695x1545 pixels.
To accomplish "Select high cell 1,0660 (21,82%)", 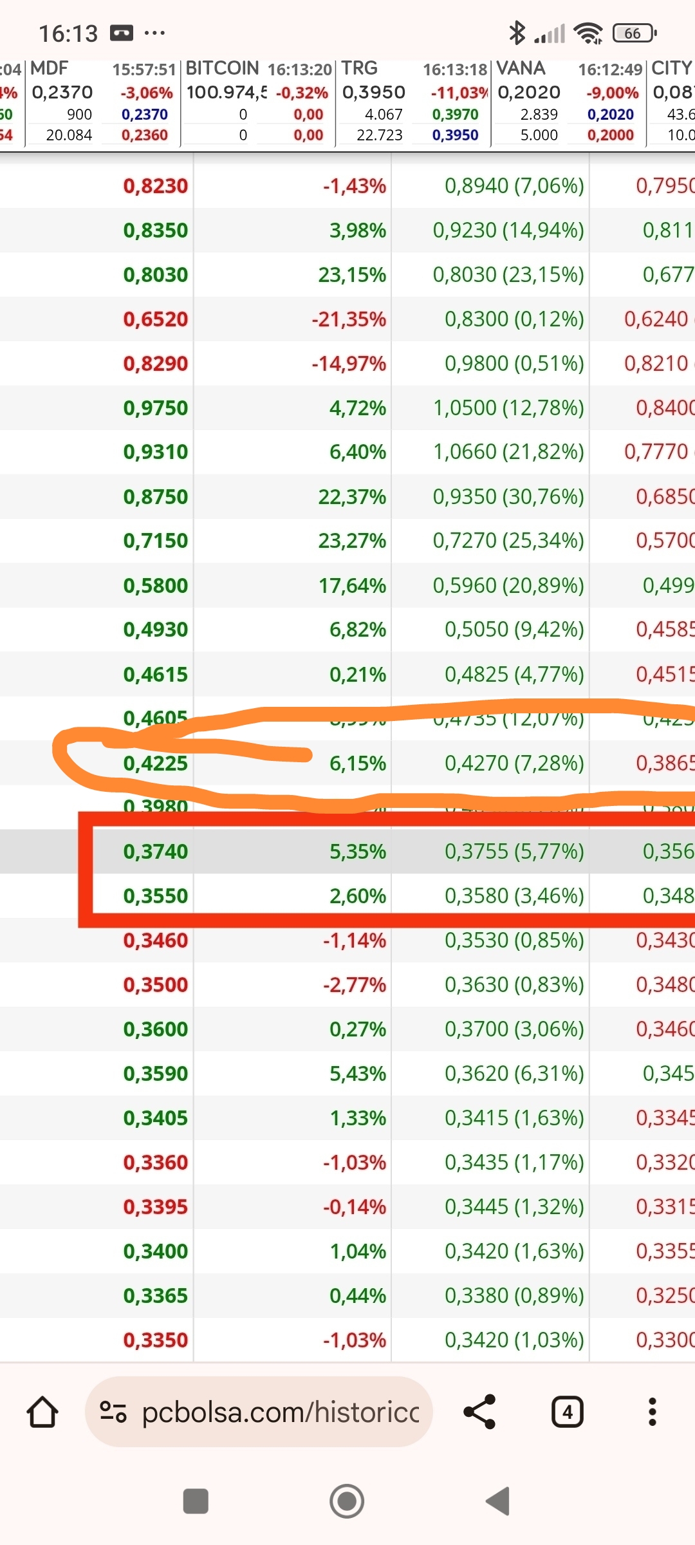I will tap(508, 452).
